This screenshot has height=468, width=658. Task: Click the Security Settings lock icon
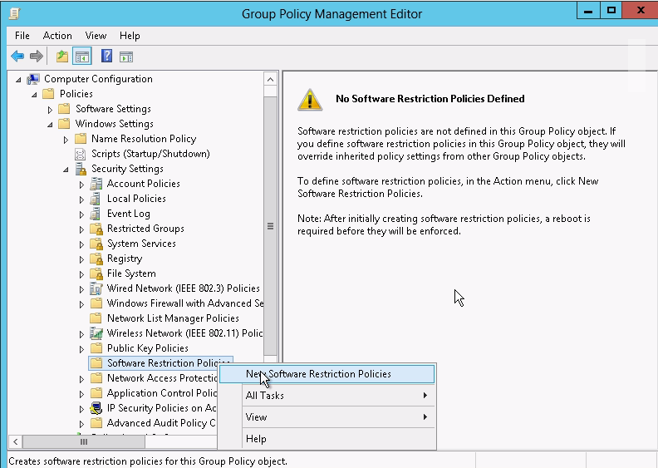tap(81, 169)
